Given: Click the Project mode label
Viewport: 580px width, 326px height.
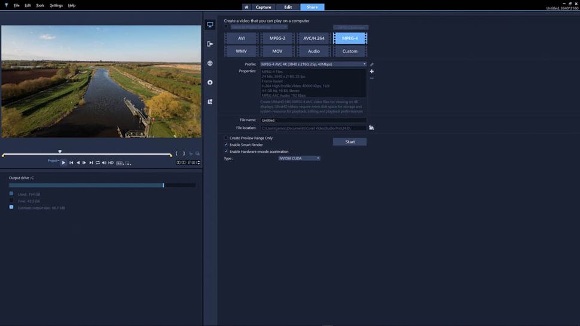Looking at the screenshot, I should tap(53, 161).
